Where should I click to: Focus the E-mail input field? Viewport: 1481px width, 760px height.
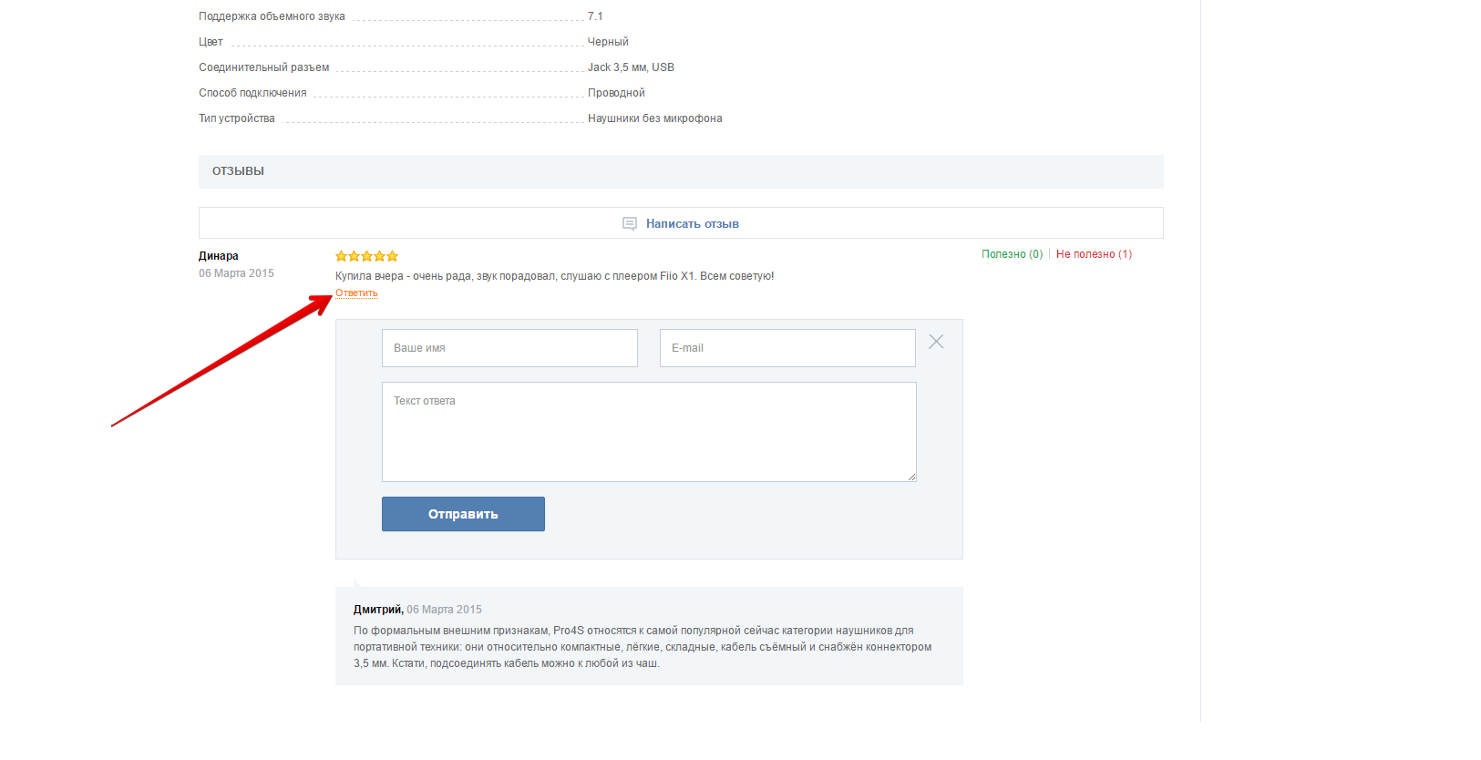click(787, 348)
